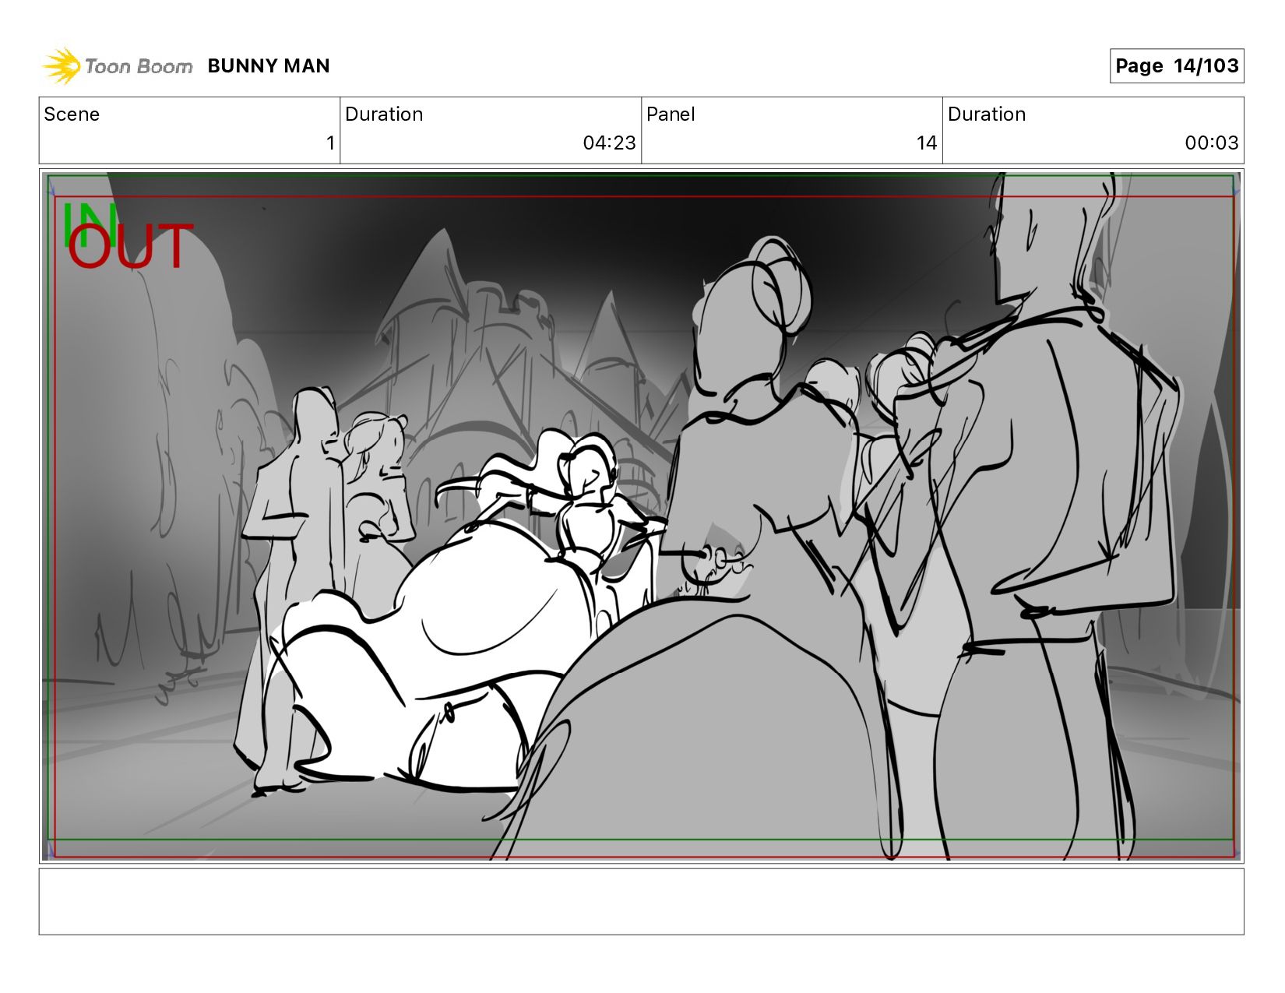Image resolution: width=1285 pixels, height=993 pixels.
Task: Select the Panel label
Action: (x=671, y=114)
